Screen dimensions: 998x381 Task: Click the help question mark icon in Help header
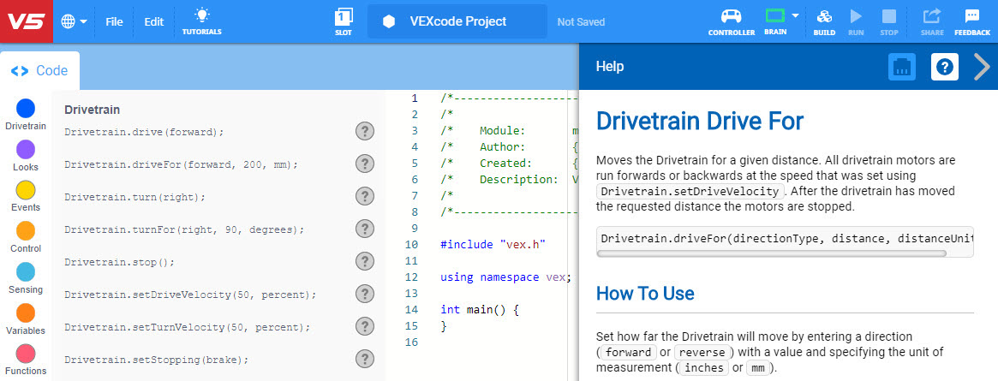coord(945,67)
